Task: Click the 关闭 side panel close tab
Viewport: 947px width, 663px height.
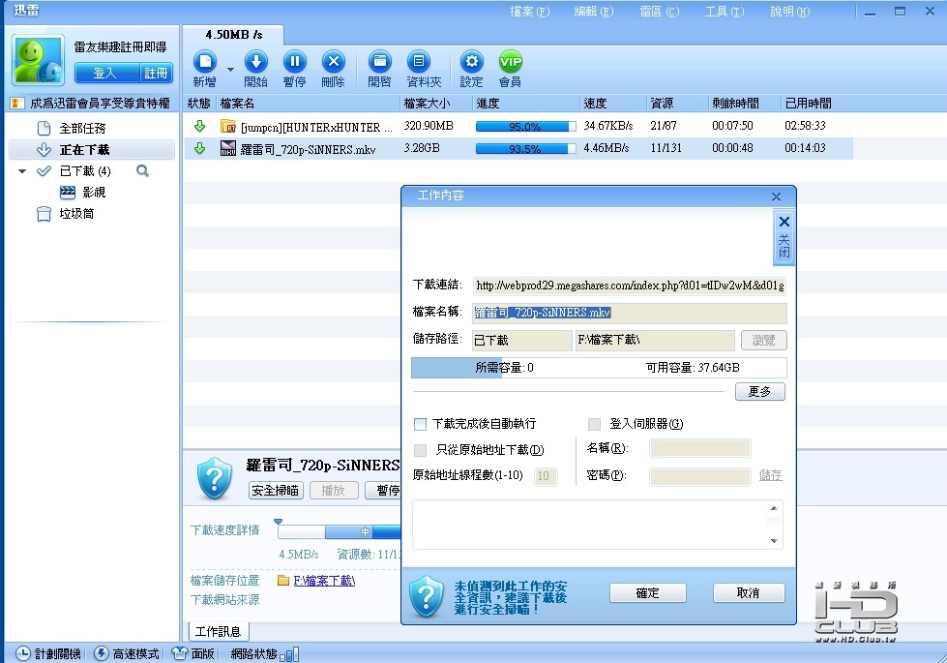Action: tap(784, 237)
